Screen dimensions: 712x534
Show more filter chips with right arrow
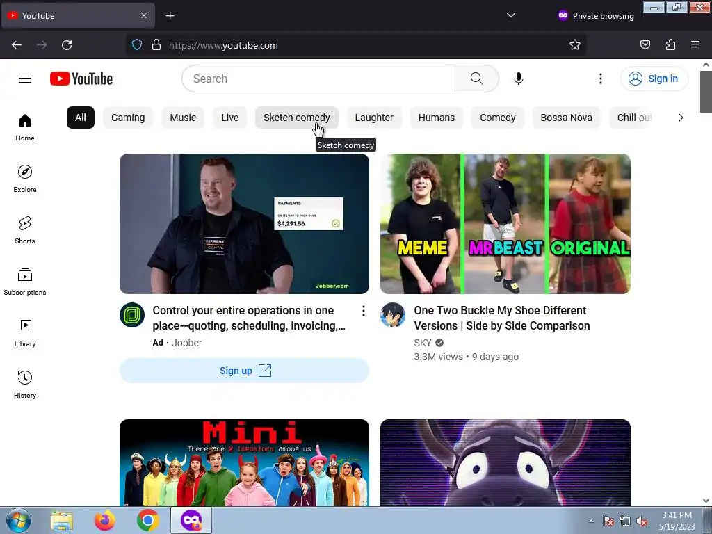680,118
